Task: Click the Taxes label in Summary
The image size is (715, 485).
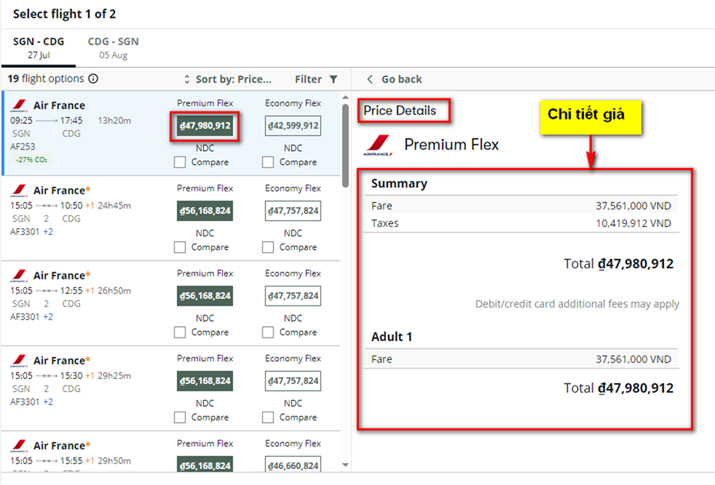Action: click(385, 224)
